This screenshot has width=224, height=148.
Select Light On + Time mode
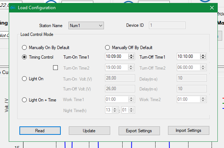click(25, 100)
